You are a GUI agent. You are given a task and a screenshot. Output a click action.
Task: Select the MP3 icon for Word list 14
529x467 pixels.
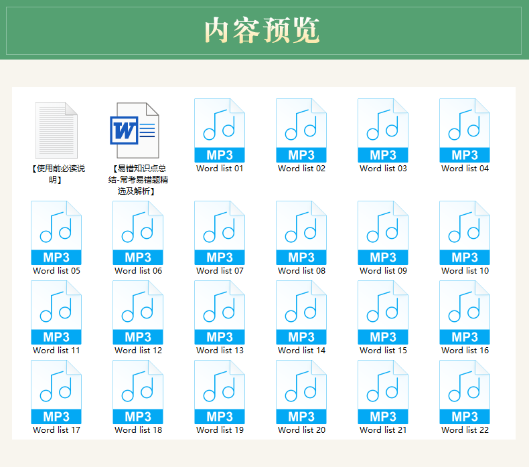pos(301,312)
